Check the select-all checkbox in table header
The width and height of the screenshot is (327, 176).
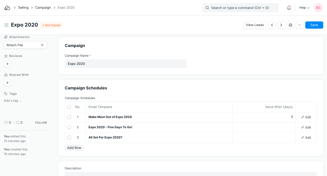tap(69, 107)
